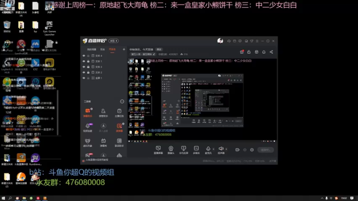Click the record video icon

pos(238,150)
